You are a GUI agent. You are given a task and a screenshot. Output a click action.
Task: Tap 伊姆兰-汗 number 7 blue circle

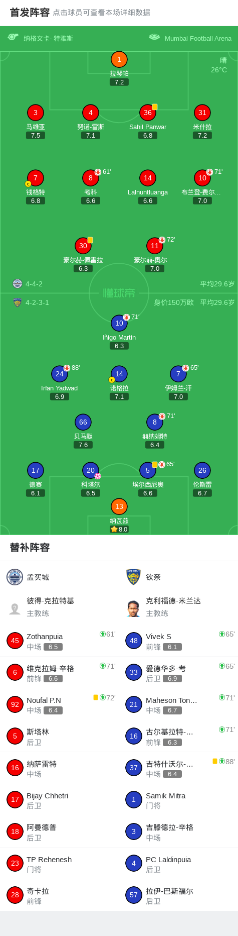(178, 374)
